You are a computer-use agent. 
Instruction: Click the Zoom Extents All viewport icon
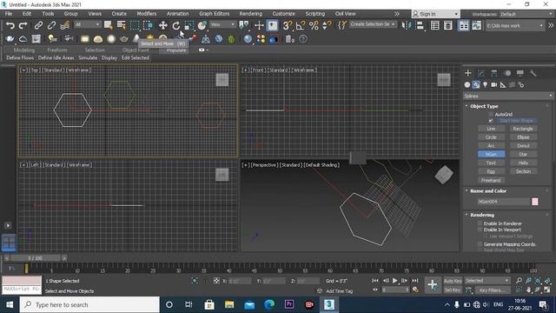pos(547,281)
